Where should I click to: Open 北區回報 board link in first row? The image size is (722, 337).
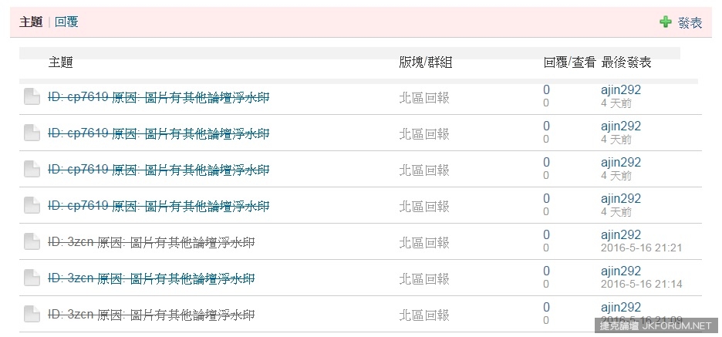[424, 98]
